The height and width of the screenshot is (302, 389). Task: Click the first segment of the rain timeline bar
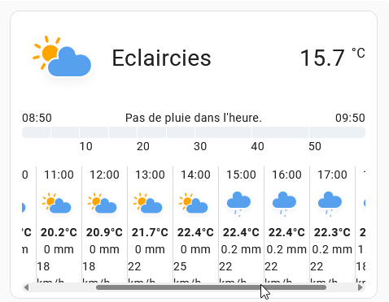pos(37,132)
